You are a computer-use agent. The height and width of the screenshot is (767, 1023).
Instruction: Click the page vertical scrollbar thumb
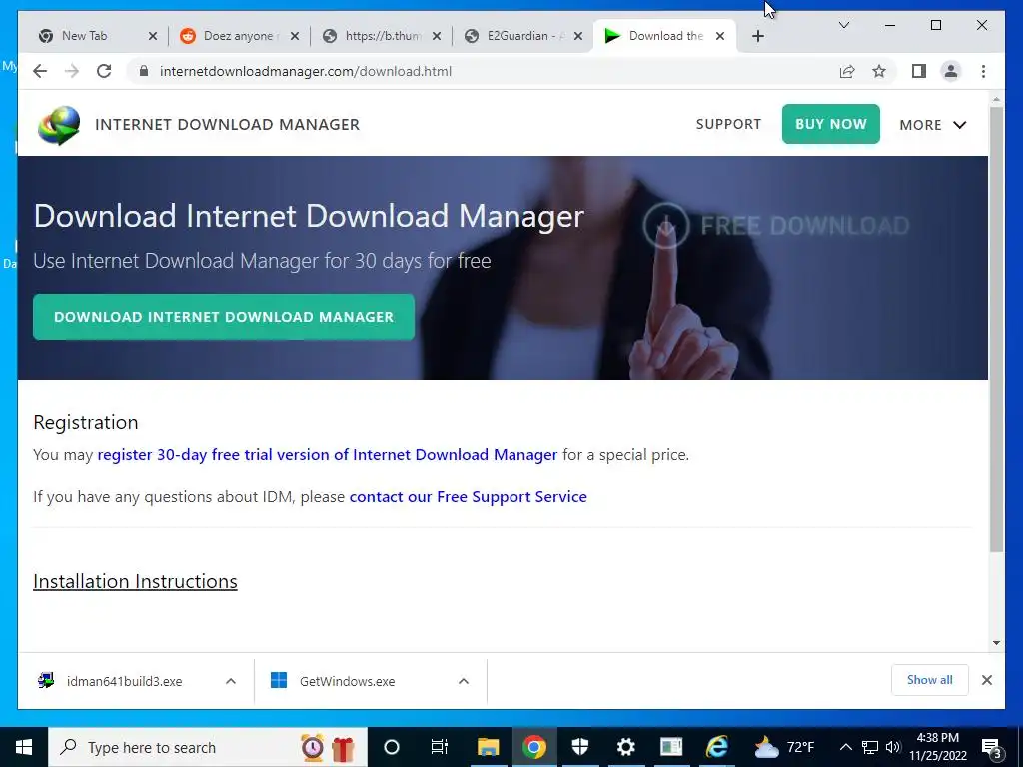point(996,330)
